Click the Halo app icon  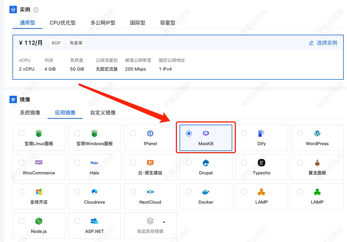click(94, 163)
